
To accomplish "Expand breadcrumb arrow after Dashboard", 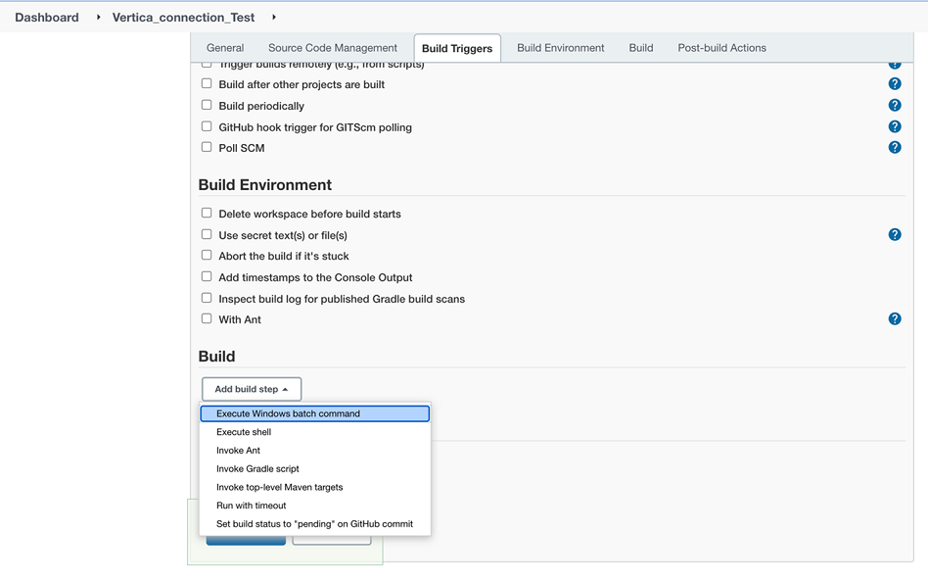I will (x=98, y=18).
